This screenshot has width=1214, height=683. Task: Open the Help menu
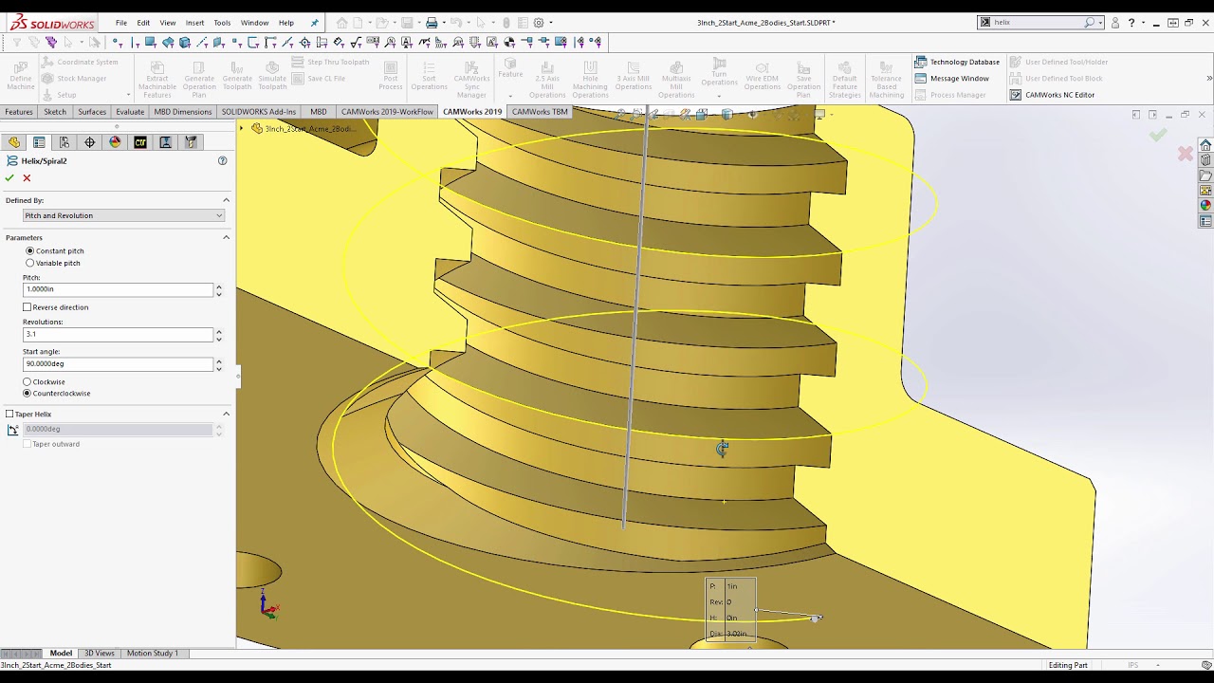[286, 23]
